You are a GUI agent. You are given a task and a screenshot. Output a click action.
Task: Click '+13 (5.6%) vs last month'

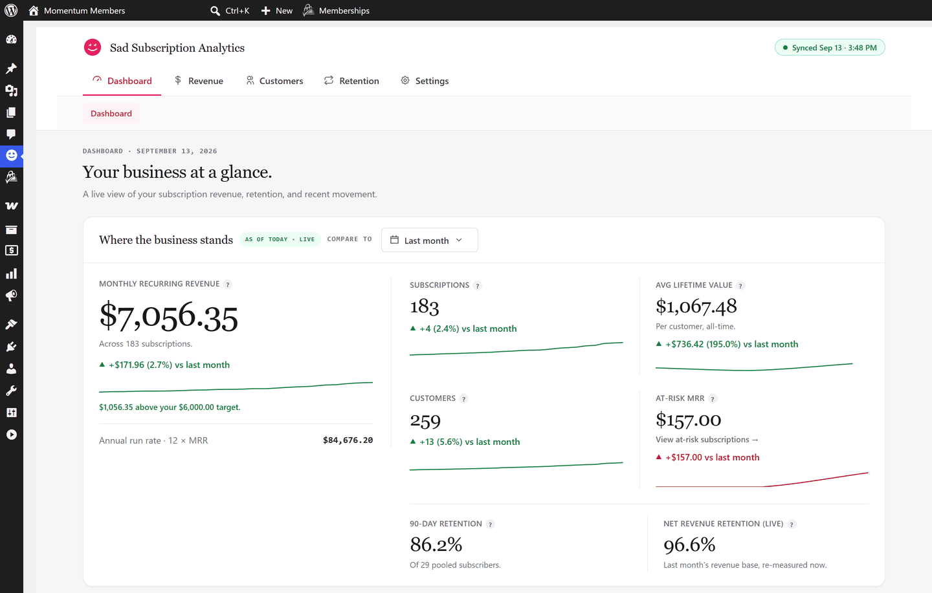[x=470, y=442]
